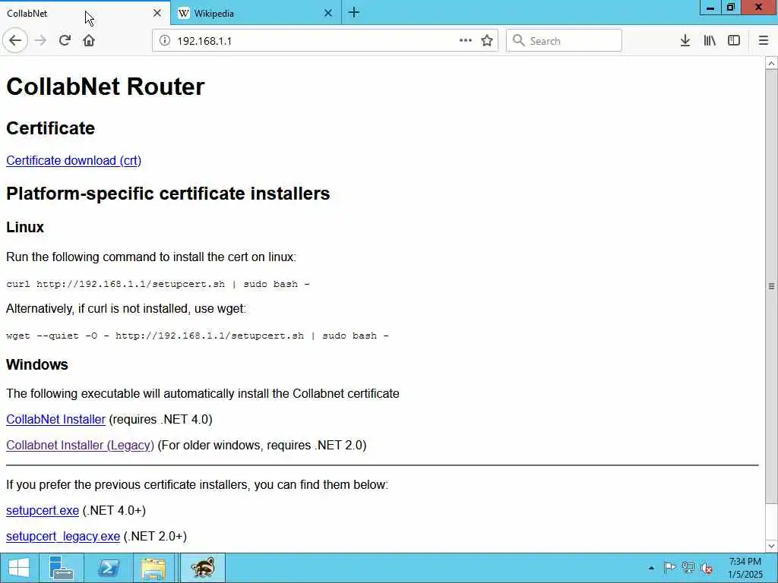778x583 pixels.
Task: Open the Library menu
Action: (710, 41)
